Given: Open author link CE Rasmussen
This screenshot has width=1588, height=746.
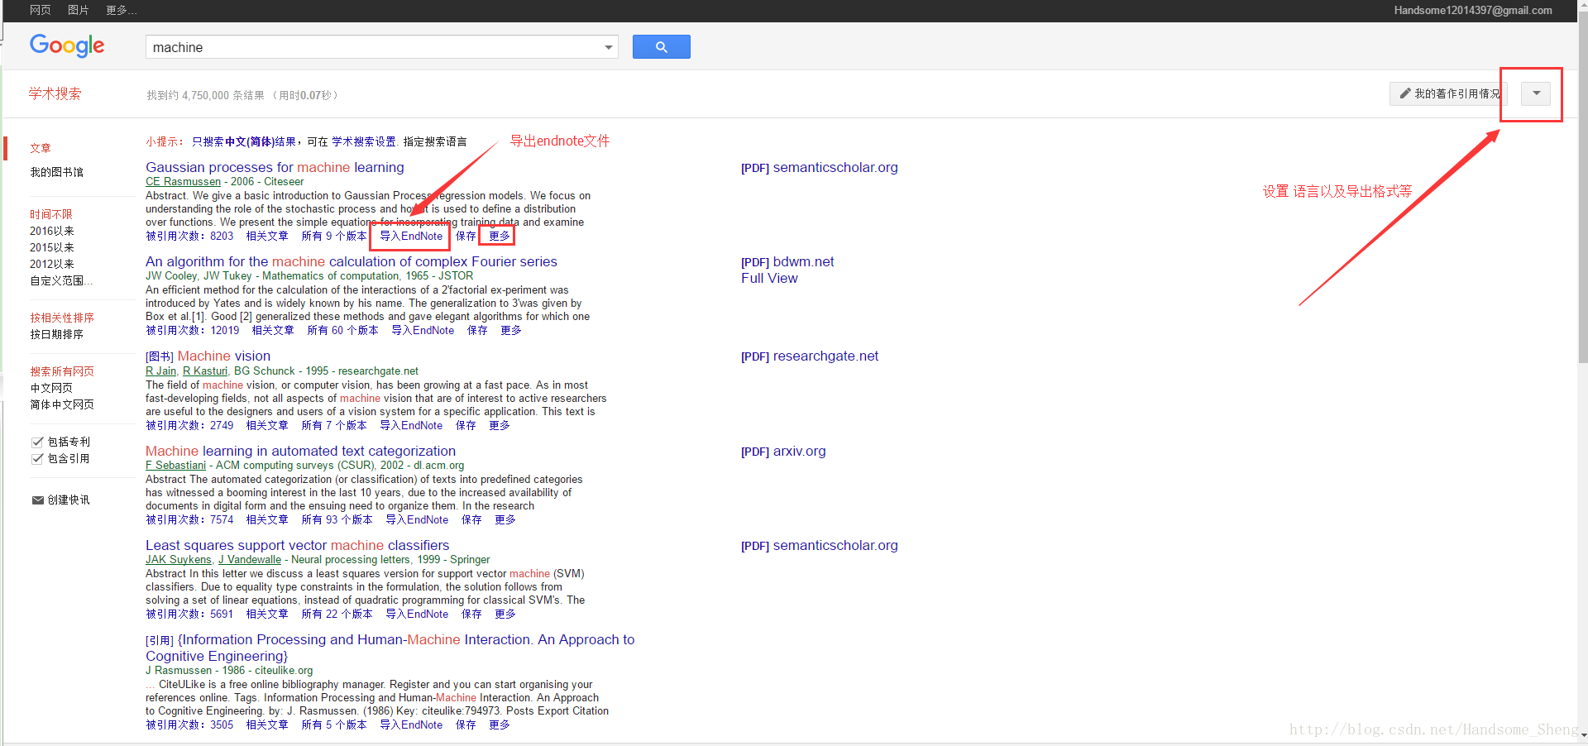Looking at the screenshot, I should [184, 181].
